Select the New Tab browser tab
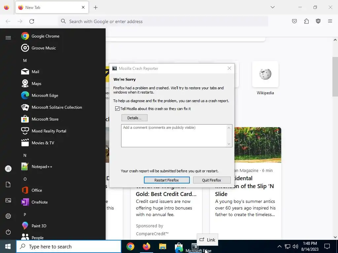The width and height of the screenshot is (338, 253). pos(52,7)
